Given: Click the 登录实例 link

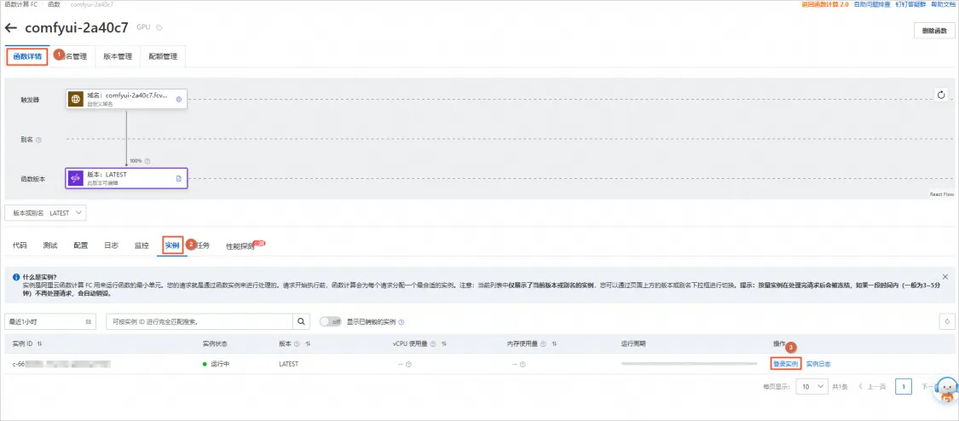Looking at the screenshot, I should 785,364.
